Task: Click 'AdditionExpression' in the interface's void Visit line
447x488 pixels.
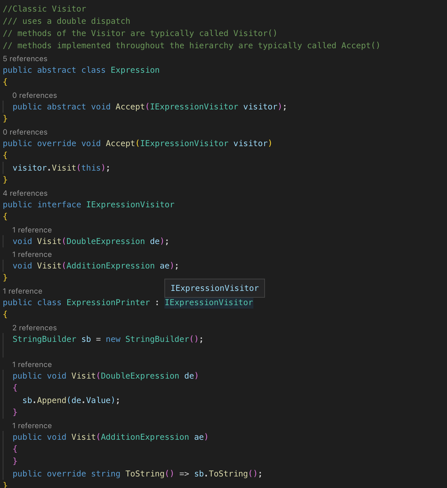Action: point(111,266)
